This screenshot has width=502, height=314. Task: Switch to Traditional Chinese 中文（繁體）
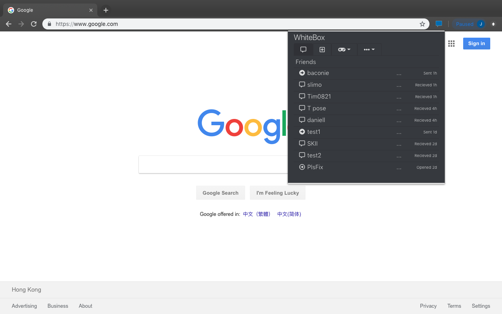click(257, 214)
